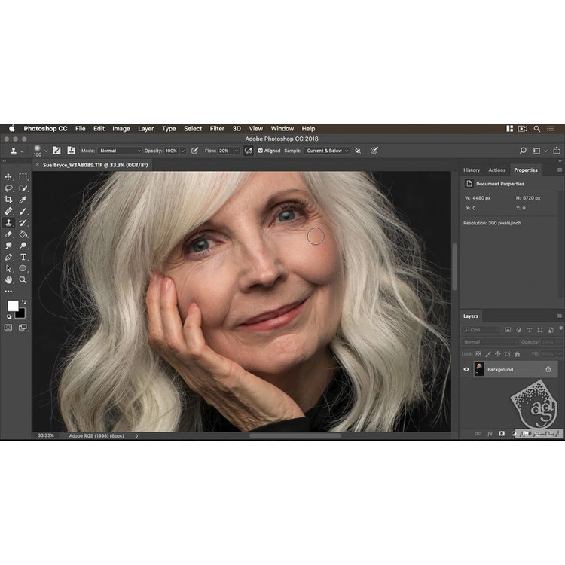Viewport: 565px width, 565px height.
Task: Open the layer style fx button
Action: (x=490, y=434)
